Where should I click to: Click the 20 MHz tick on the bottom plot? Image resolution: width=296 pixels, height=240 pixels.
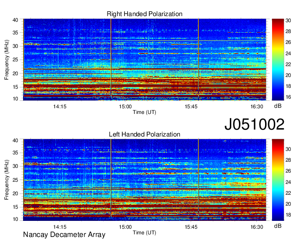coord(15,193)
